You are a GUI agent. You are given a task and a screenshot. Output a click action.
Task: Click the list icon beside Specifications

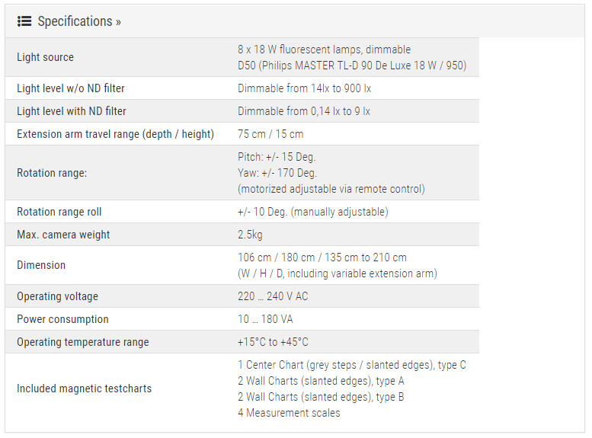24,21
